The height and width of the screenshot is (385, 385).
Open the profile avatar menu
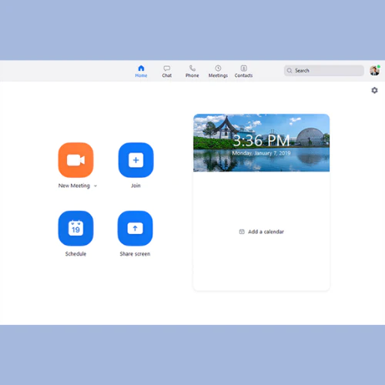click(375, 70)
